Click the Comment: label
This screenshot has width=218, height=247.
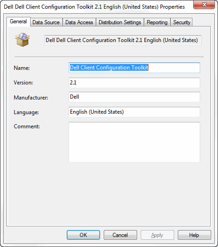tap(27, 126)
